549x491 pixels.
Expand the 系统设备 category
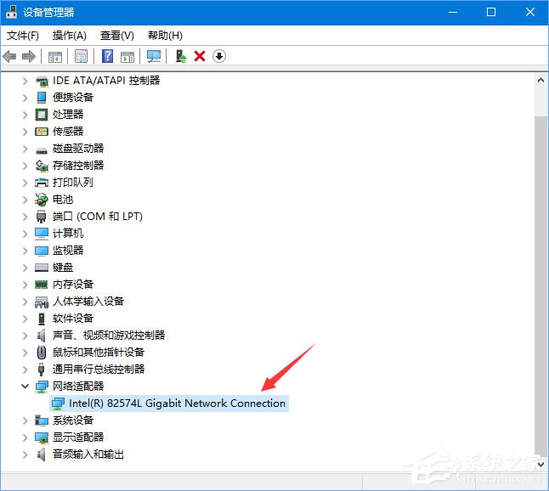tap(25, 420)
